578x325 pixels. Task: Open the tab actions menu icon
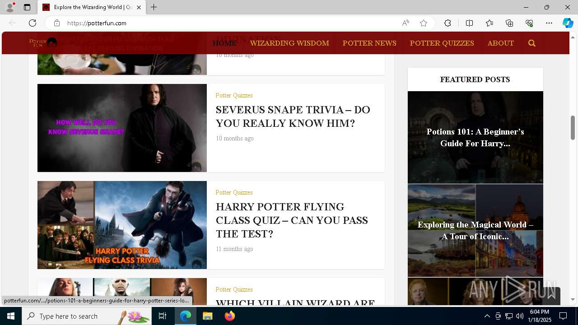point(27,7)
